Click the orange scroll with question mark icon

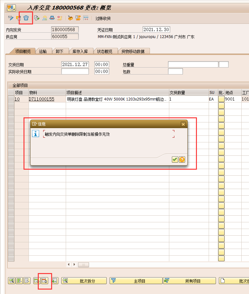pos(78,18)
